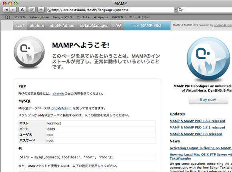This screenshot has height=172, width=232.
Task: Open the bookmarks book icon
Action: point(7,17)
